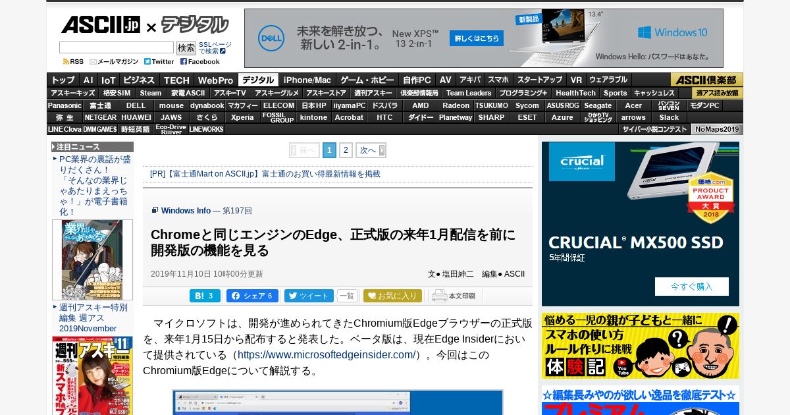Open the WebPro navigation tab
Screen dimensions: 790x415
click(216, 80)
